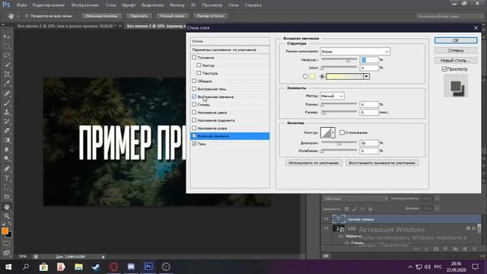Uncheck the Внутреннее свечение checkbox

pos(194,97)
